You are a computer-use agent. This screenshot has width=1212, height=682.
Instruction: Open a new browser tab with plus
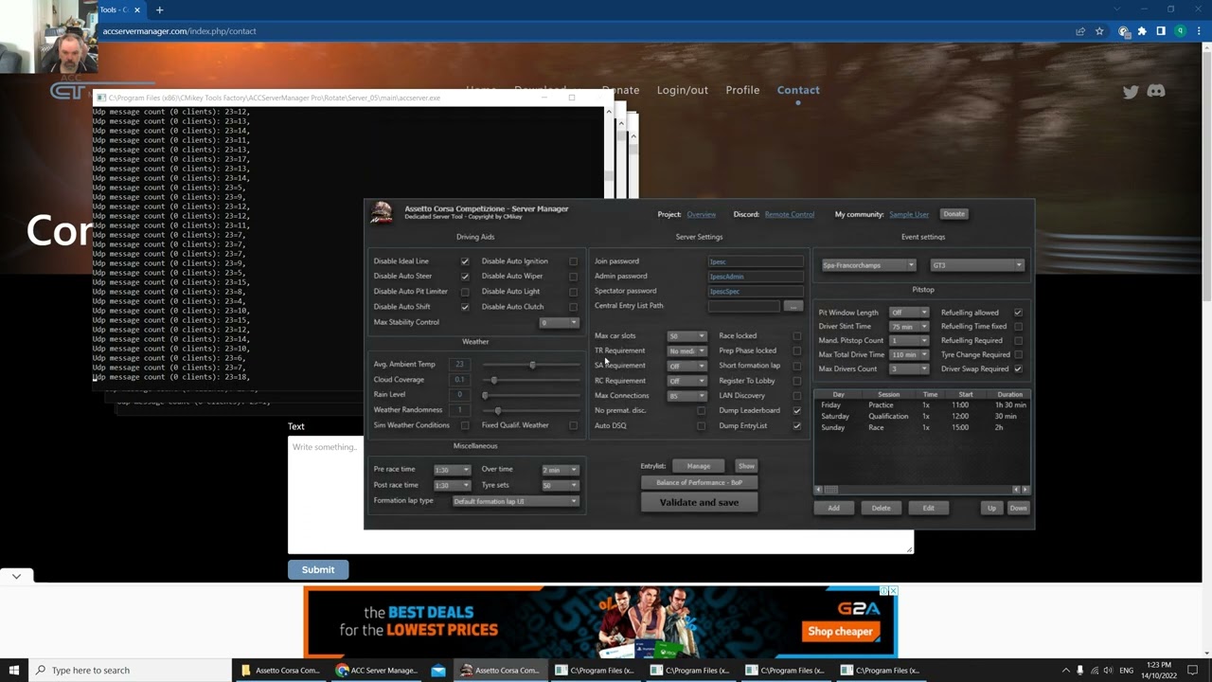coord(159,9)
